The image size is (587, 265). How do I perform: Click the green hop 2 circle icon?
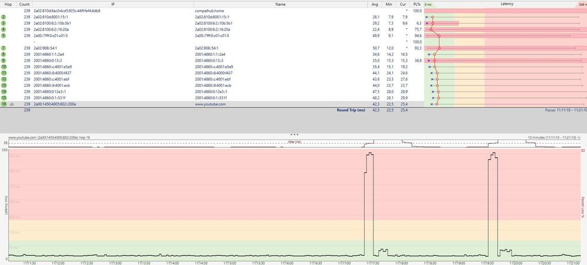4,17
